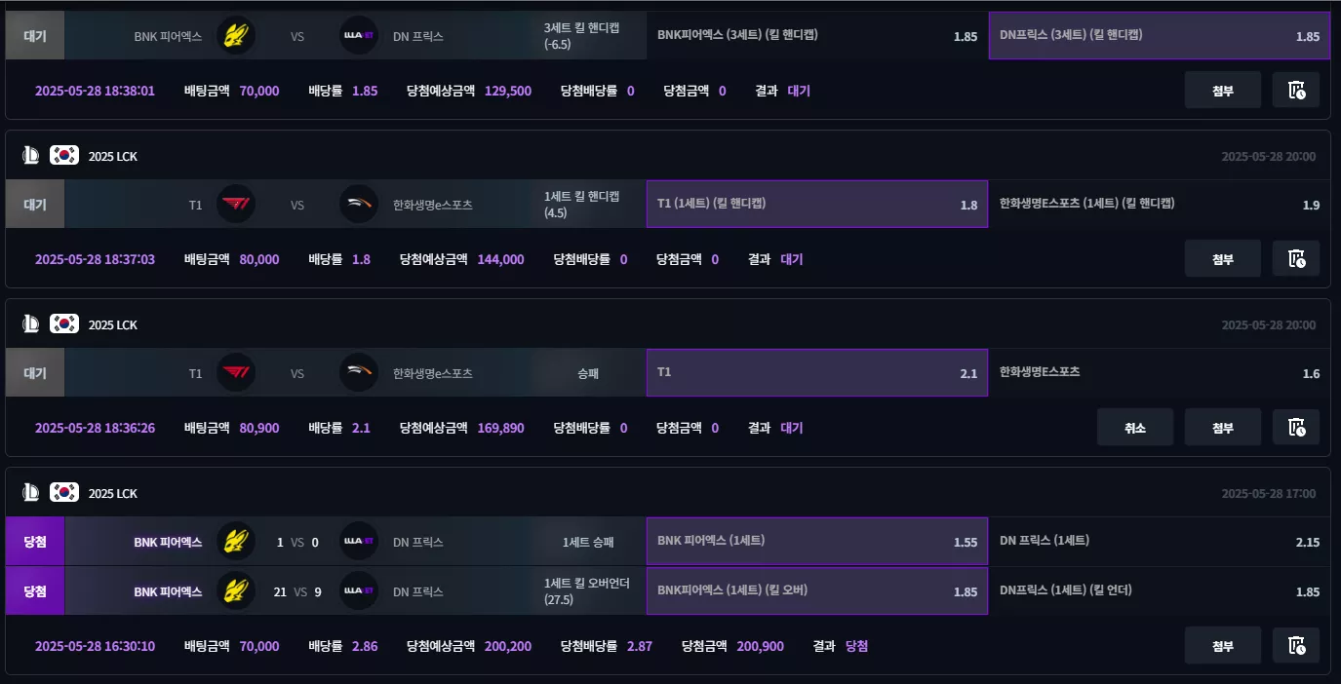Click the Korea flag above the T1 1세트 킬 핸디캡 bet
This screenshot has height=684, width=1341.
64,156
